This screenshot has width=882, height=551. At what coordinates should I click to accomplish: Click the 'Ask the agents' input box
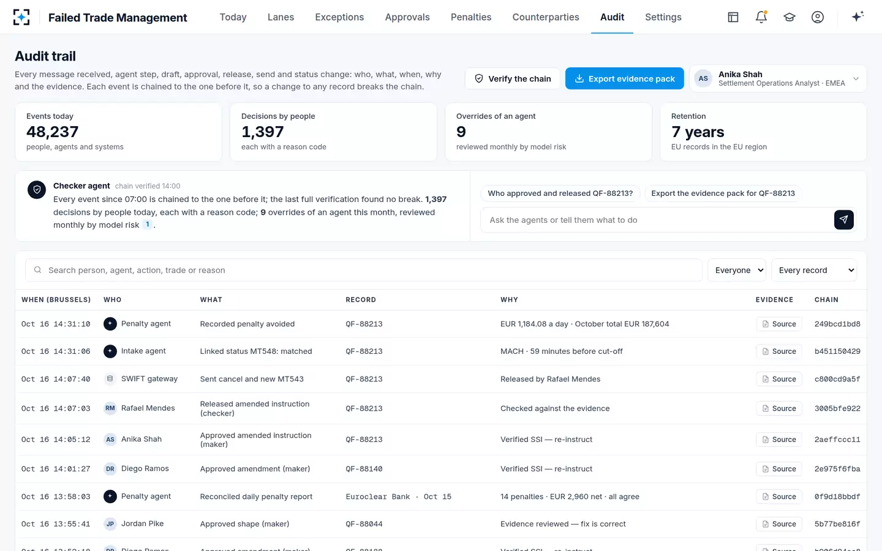[658, 220]
